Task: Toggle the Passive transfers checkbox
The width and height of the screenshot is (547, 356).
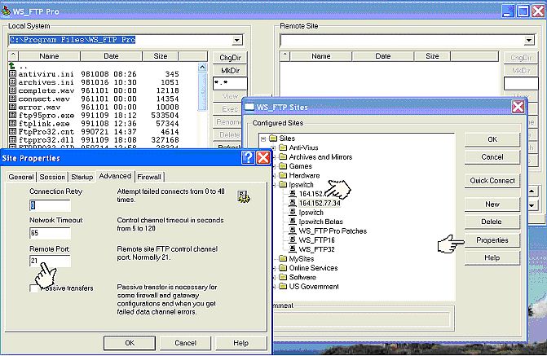Action: (34, 288)
